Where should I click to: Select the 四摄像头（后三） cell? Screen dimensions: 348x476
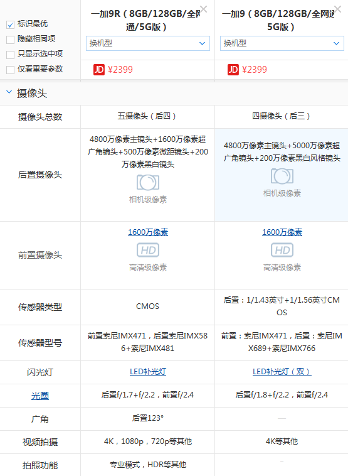282,116
